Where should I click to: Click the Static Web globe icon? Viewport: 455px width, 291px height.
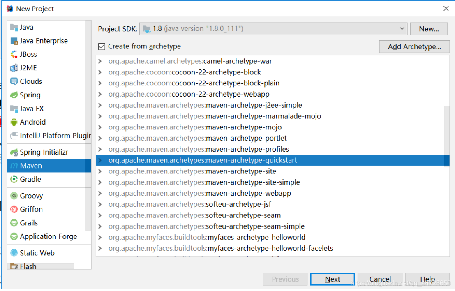(14, 253)
